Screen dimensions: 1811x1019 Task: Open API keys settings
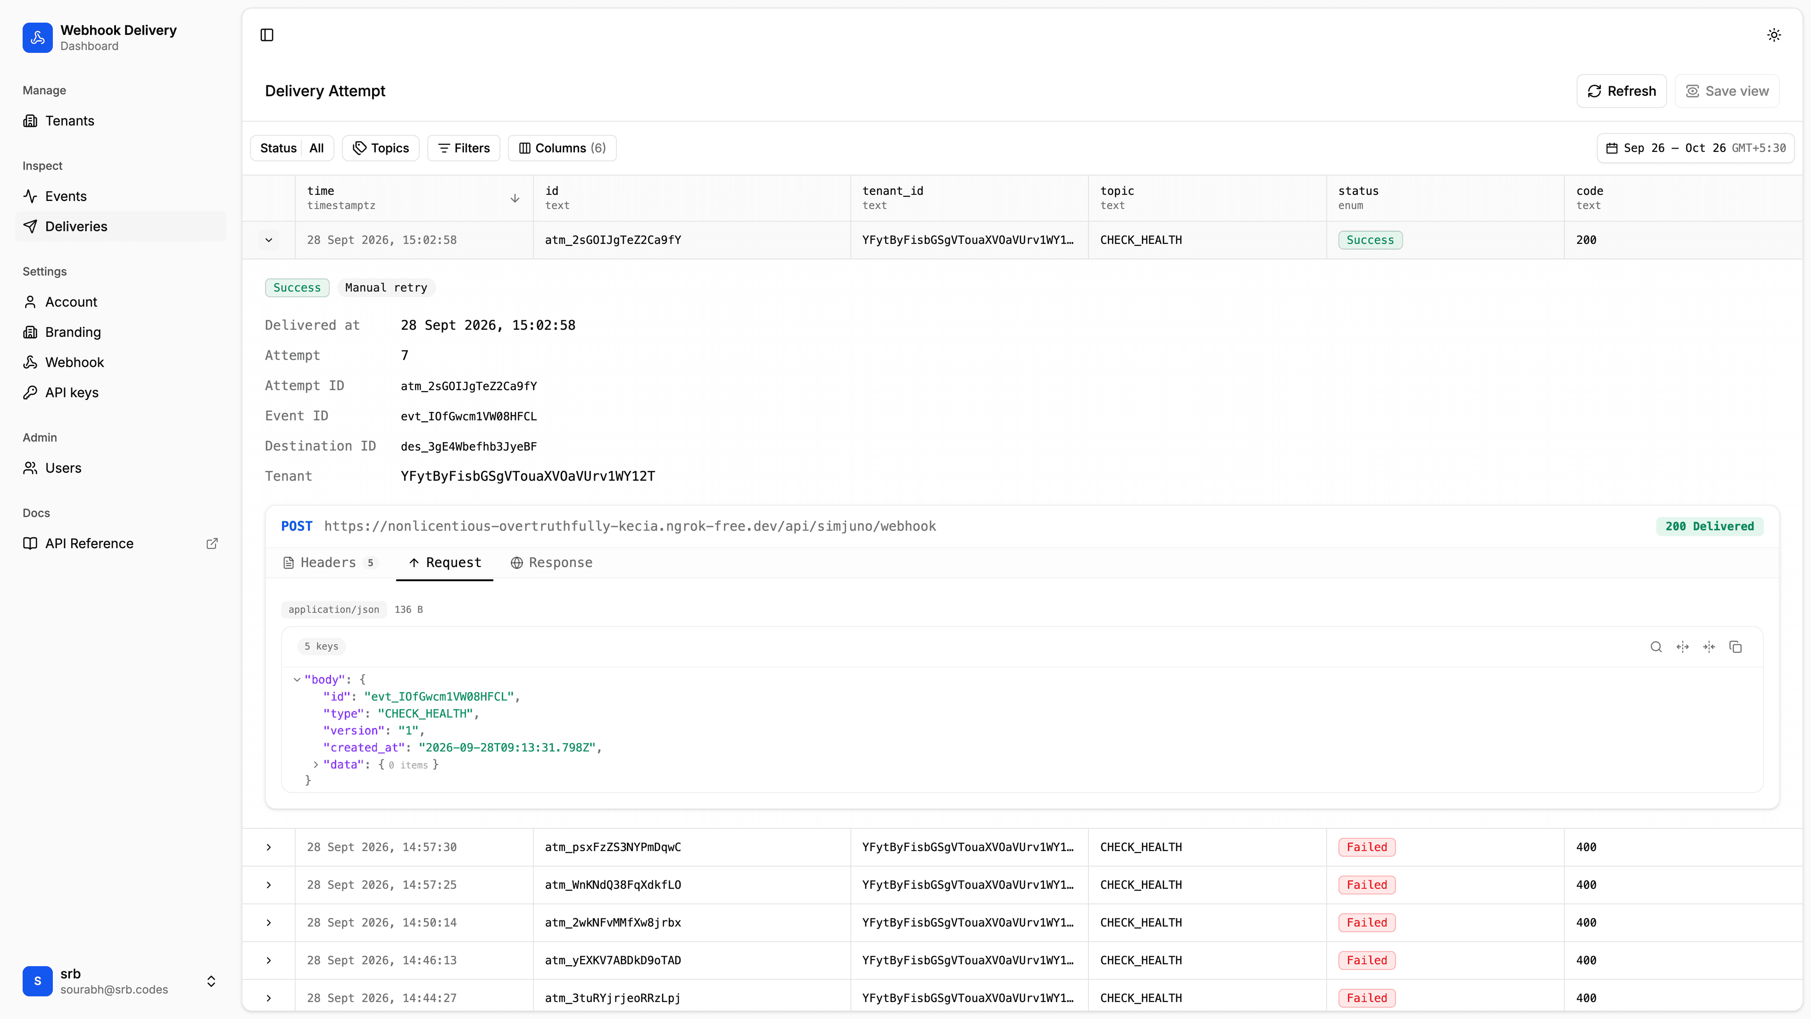click(x=120, y=393)
